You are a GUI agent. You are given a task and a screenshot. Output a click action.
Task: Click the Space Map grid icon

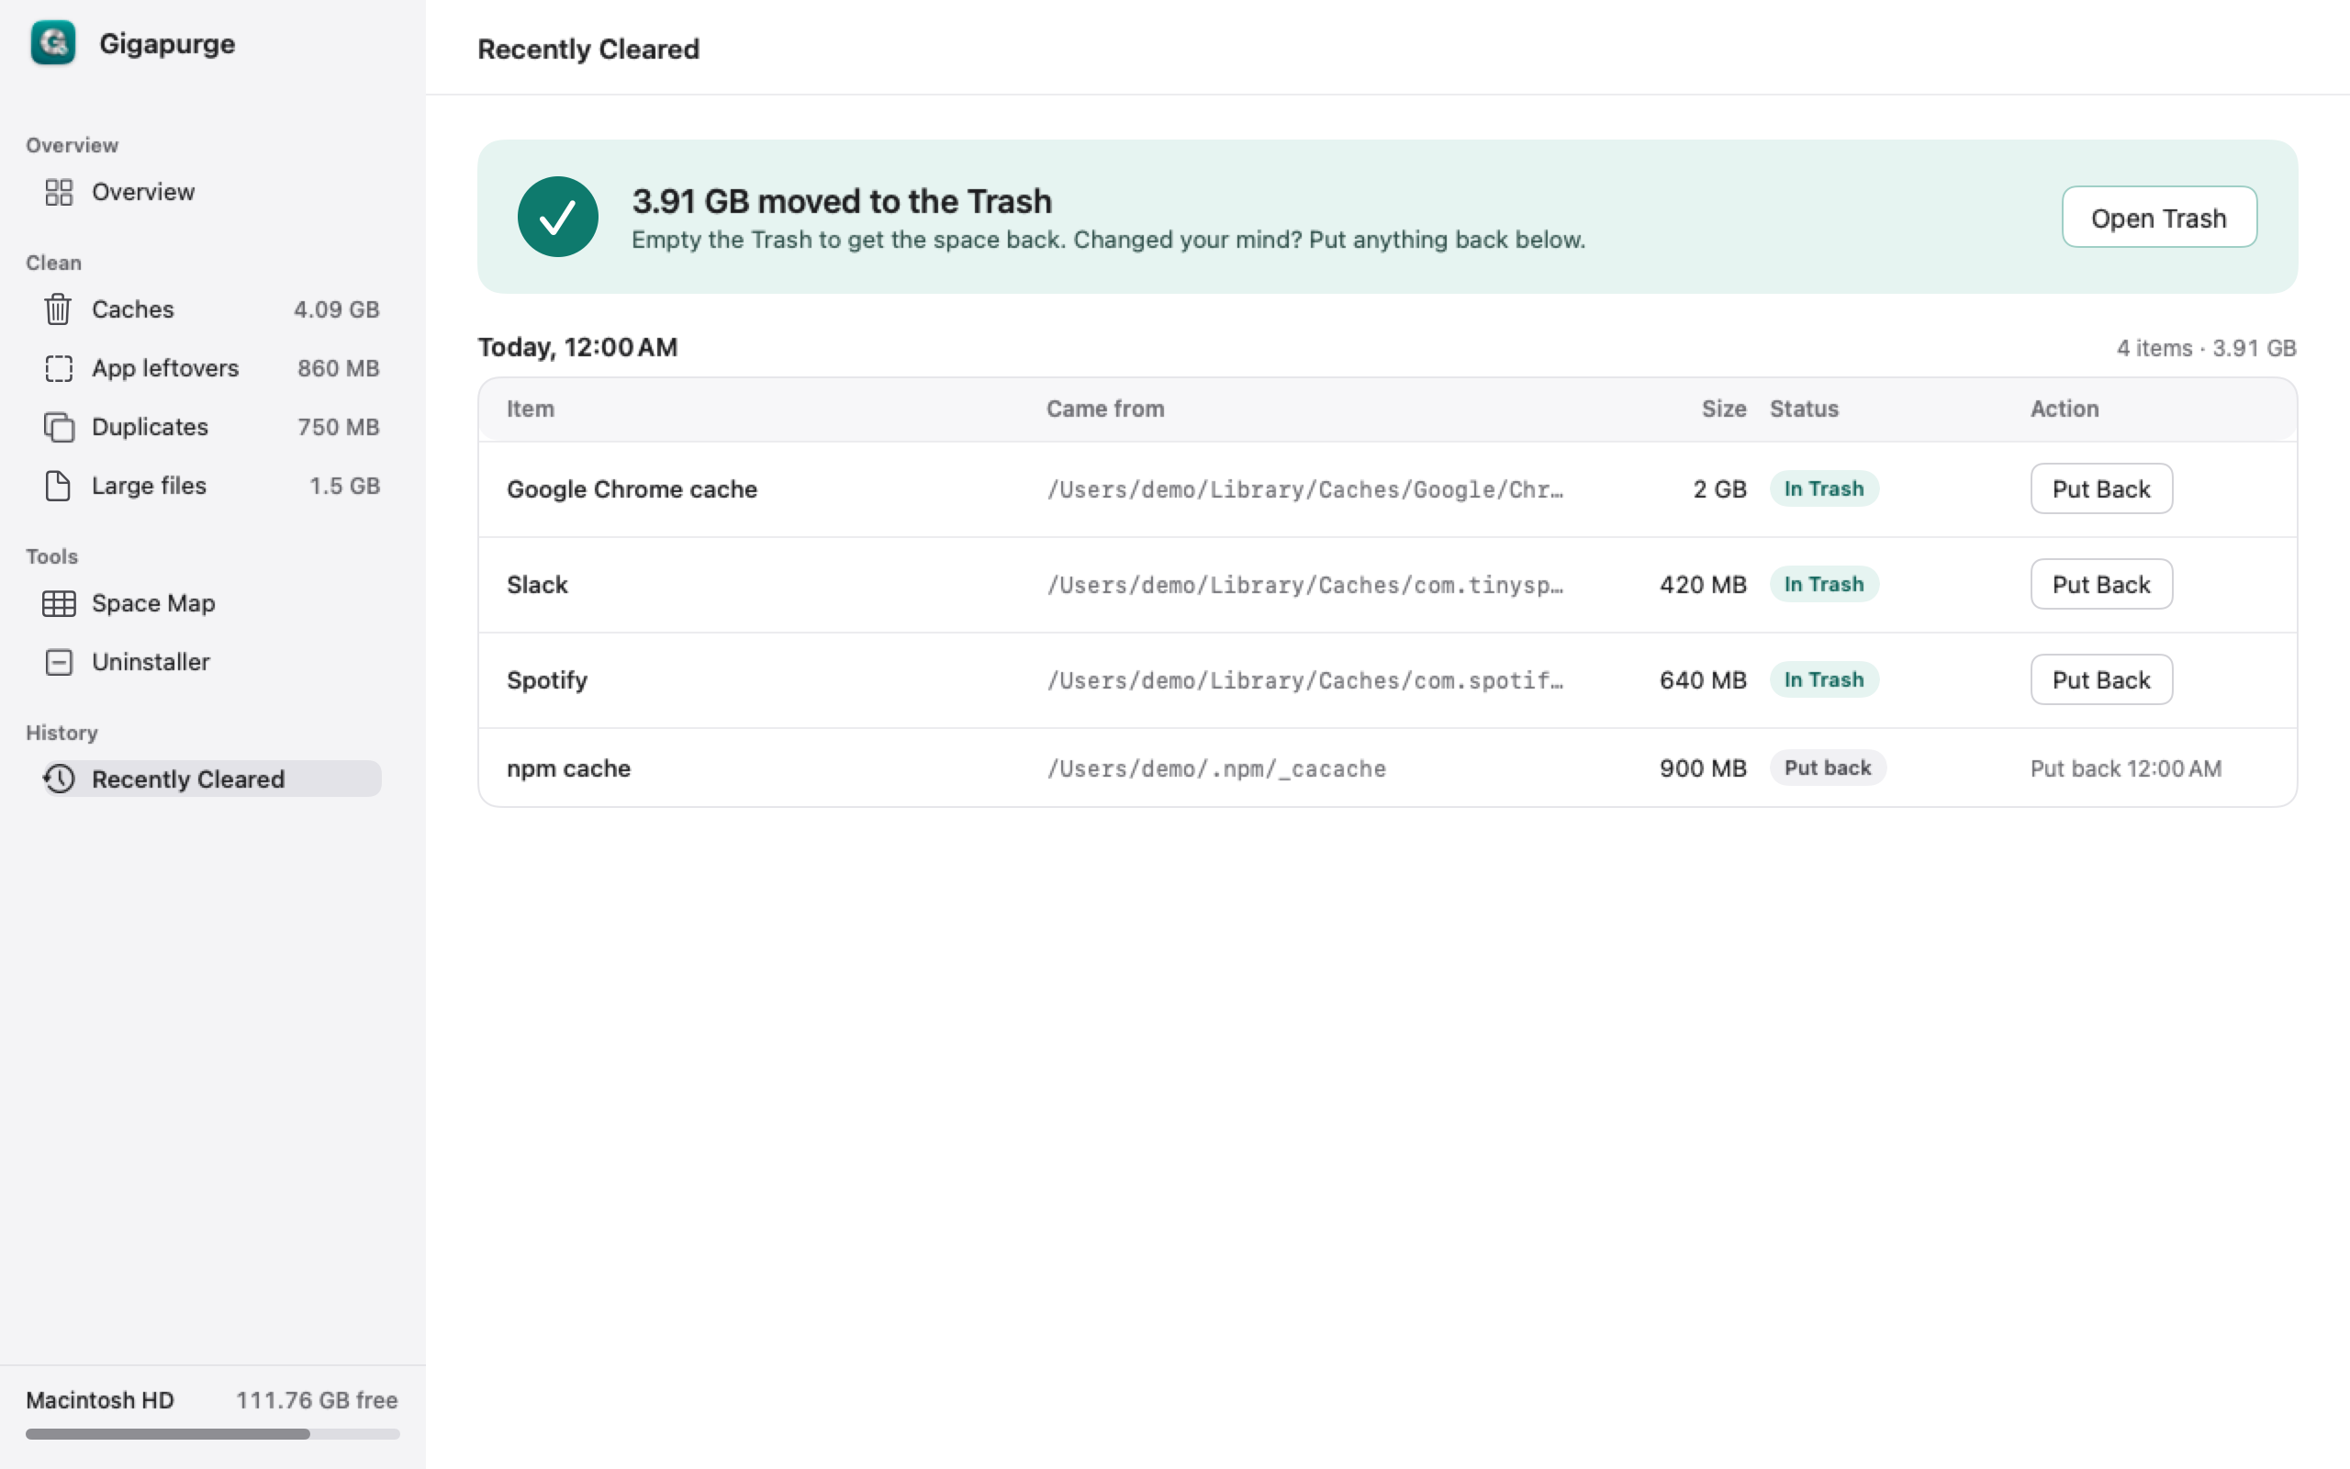coord(60,603)
